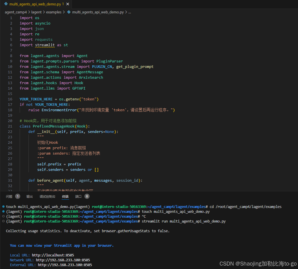Image resolution: width=298 pixels, height=269 pixels.
Task: Click 'GPTAPI' import on line 14
Action: pos(79,88)
